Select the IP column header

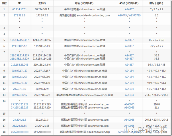tap(19, 3)
